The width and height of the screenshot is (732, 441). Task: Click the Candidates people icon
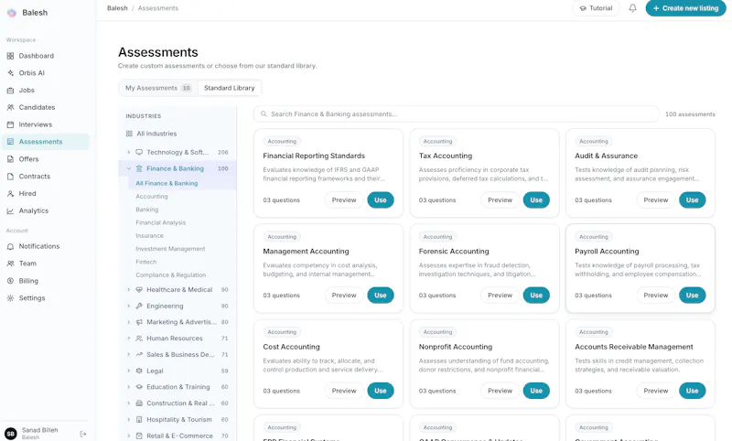point(10,107)
